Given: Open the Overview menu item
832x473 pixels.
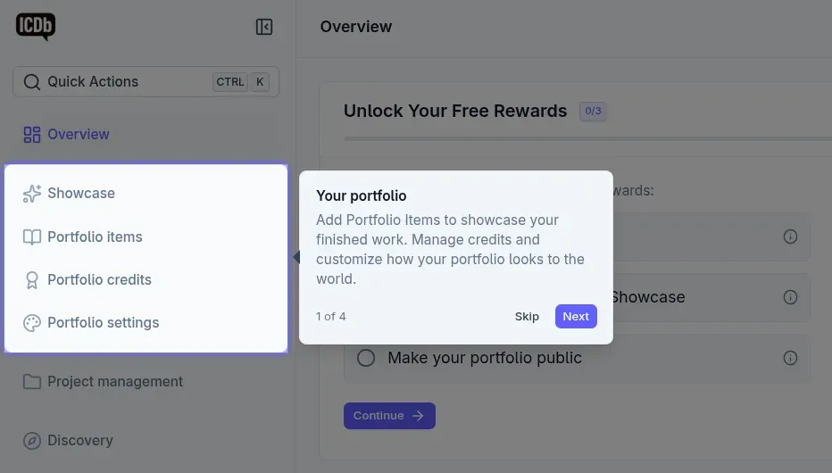Looking at the screenshot, I should pos(78,135).
